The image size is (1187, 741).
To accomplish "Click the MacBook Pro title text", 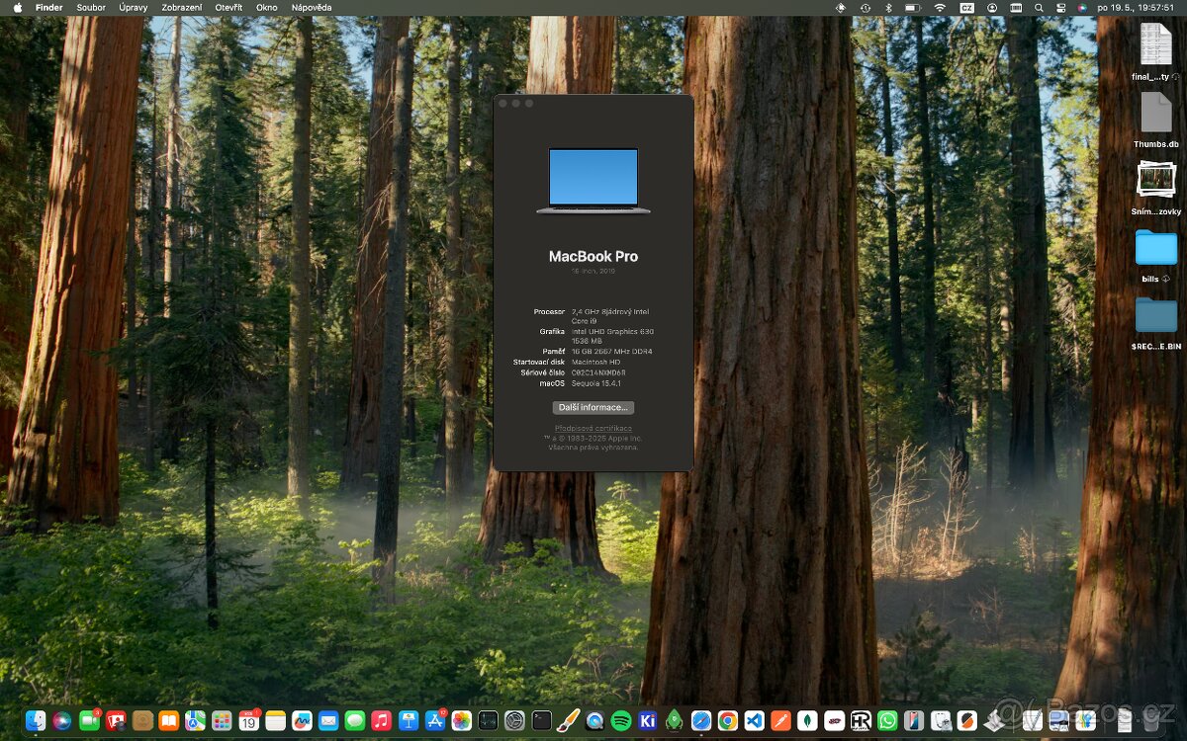I will click(593, 256).
